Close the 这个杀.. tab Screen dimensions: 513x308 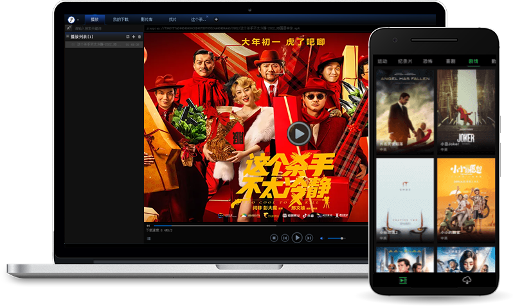click(x=207, y=16)
